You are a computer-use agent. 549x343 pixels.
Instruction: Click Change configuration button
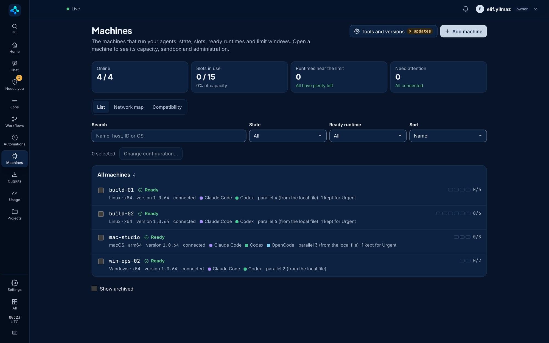point(151,154)
